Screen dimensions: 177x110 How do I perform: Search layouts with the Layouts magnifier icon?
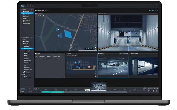[x=31, y=9]
